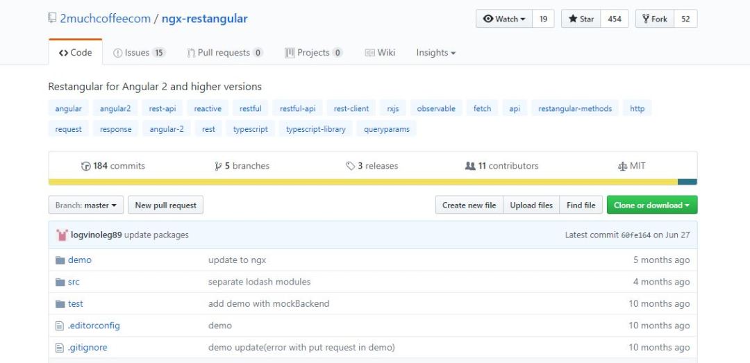Fork the repository
Viewport: 750px width, 363px height.
pyautogui.click(x=655, y=19)
